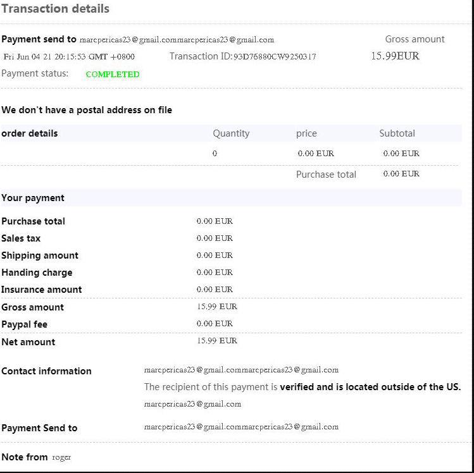Click the price column header
This screenshot has height=473, width=474.
click(x=306, y=133)
